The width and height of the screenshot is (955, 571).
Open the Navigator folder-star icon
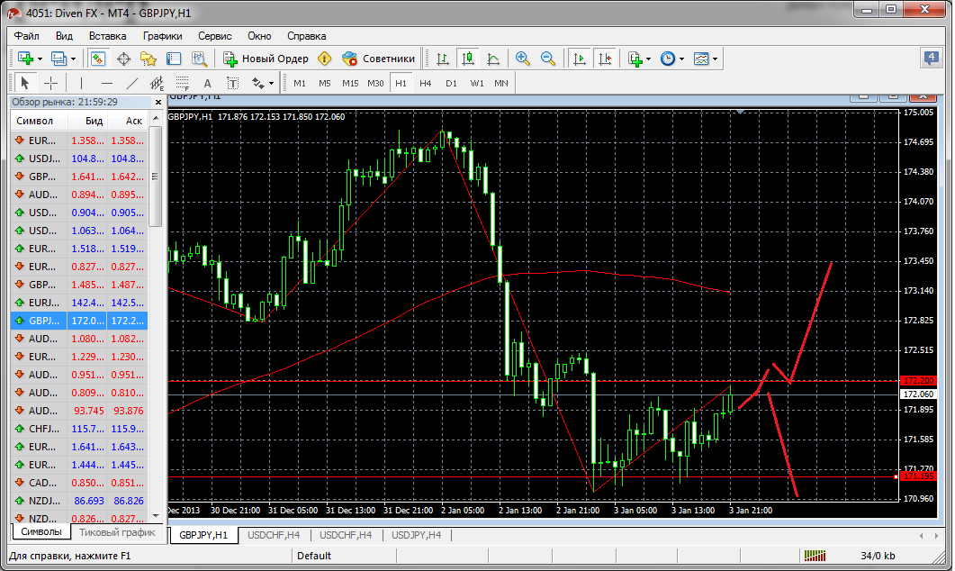click(x=149, y=59)
